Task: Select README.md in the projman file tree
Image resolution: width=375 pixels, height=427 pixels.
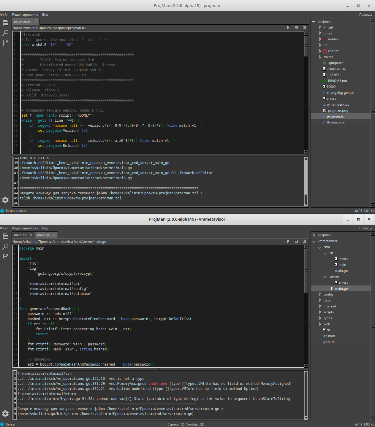Action: (x=337, y=80)
